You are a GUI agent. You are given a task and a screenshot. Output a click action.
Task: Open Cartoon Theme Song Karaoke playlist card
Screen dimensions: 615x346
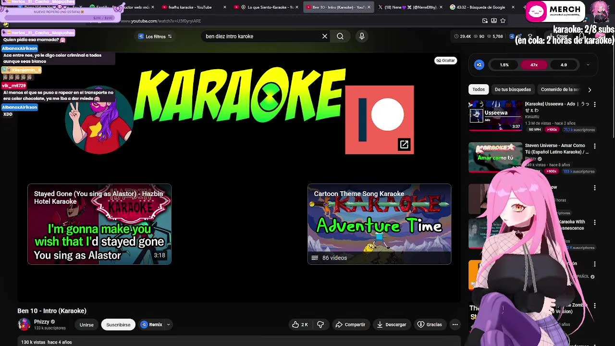click(x=379, y=224)
